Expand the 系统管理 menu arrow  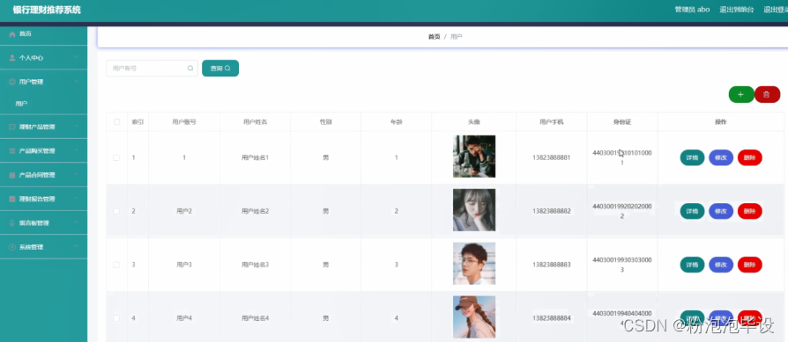(77, 247)
